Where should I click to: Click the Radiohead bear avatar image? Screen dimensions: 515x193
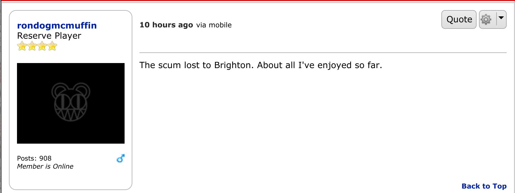pyautogui.click(x=71, y=103)
